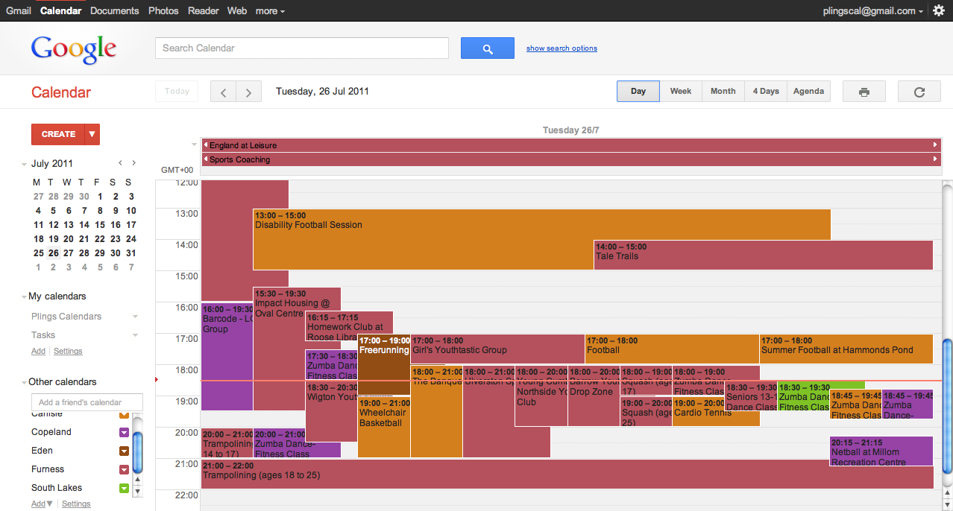Refresh the calendar view

point(919,92)
